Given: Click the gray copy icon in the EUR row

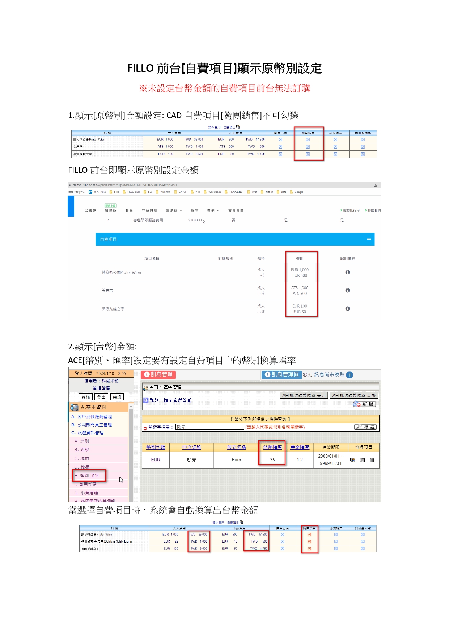Looking at the screenshot, I should (x=362, y=460).
